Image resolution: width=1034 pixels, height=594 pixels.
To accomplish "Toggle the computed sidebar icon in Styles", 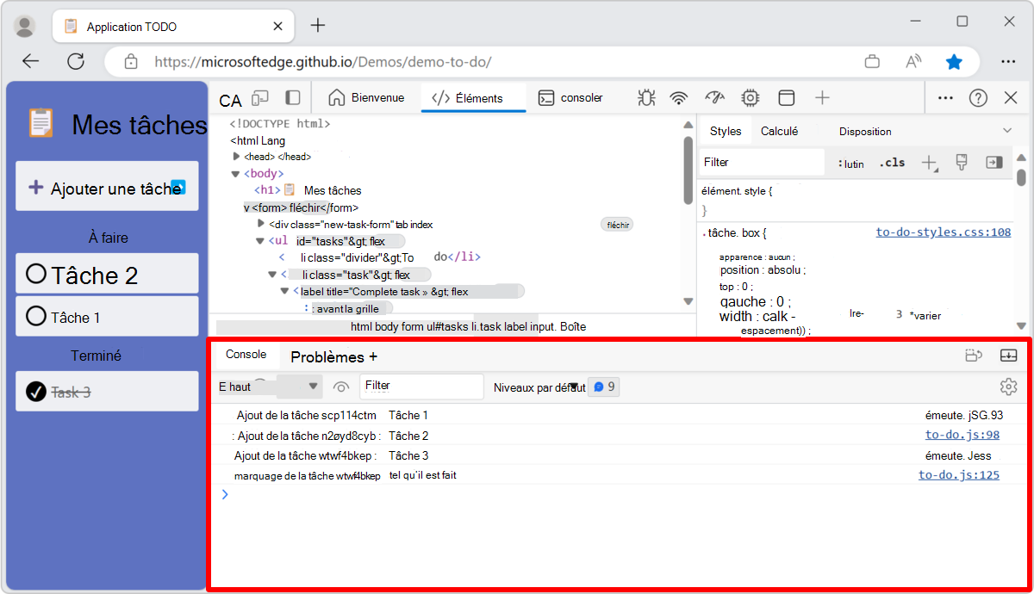I will tap(994, 162).
